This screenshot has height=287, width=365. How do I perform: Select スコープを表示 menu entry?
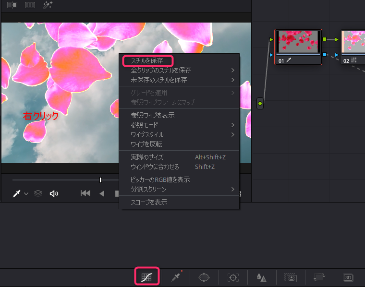point(179,202)
